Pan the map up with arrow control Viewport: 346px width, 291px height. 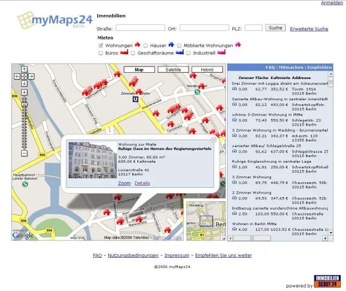click(x=24, y=69)
